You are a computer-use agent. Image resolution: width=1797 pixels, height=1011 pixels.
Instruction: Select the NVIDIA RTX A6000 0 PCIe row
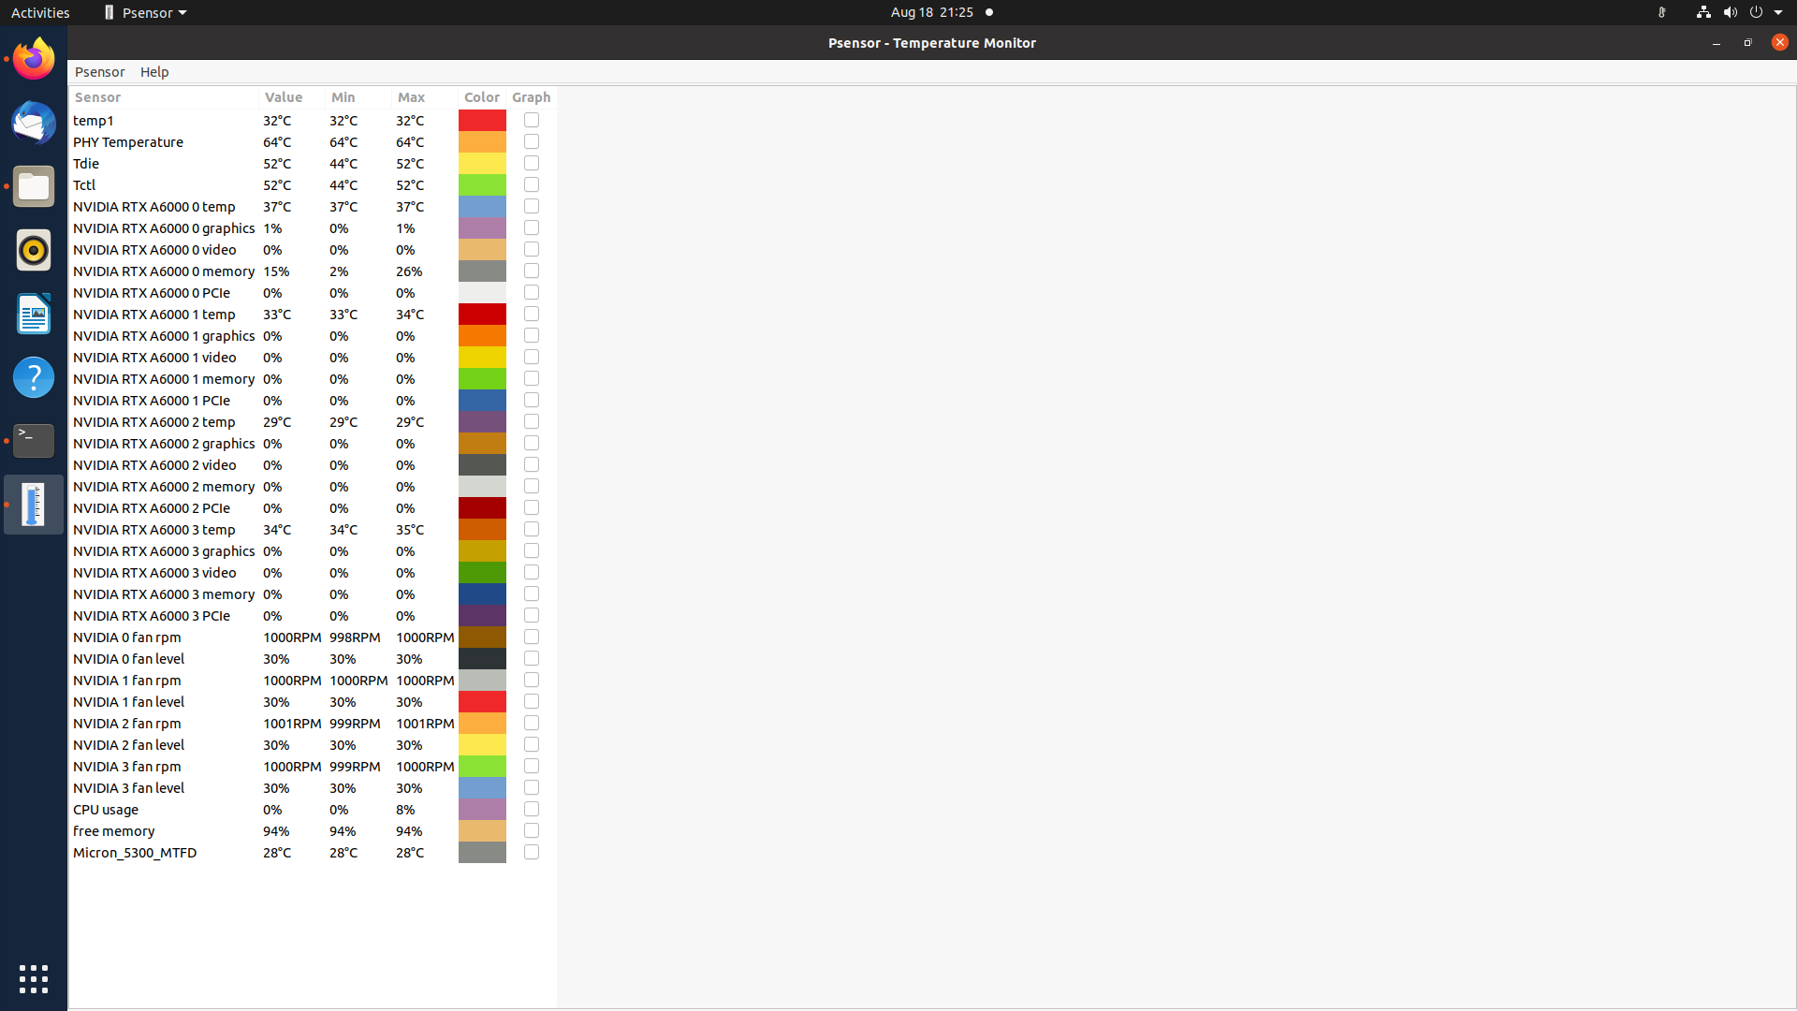[x=313, y=292]
